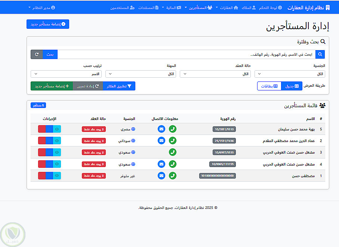Click تطبيق الفلاتر apply filters button
The width and height of the screenshot is (339, 247).
(x=119, y=86)
